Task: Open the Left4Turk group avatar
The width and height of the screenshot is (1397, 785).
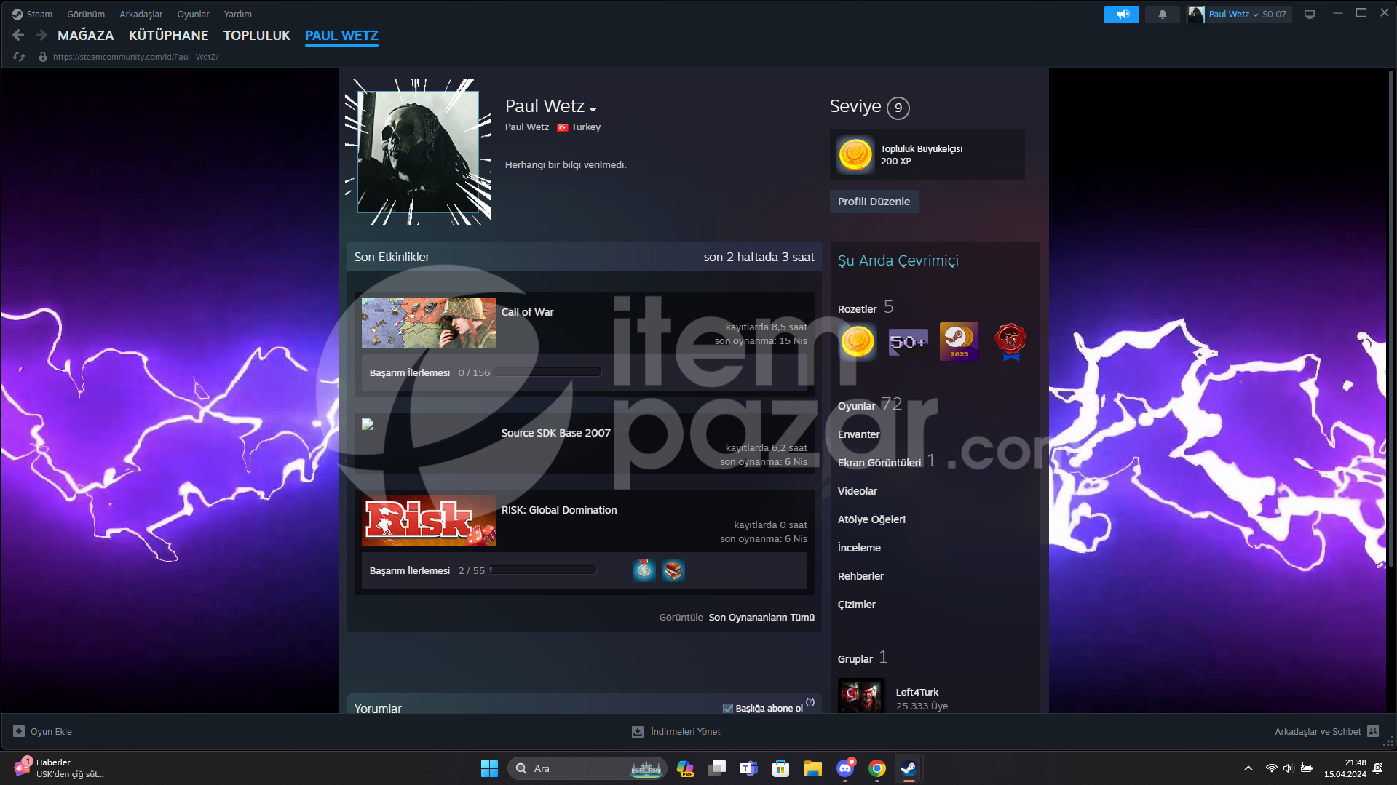Action: [861, 696]
